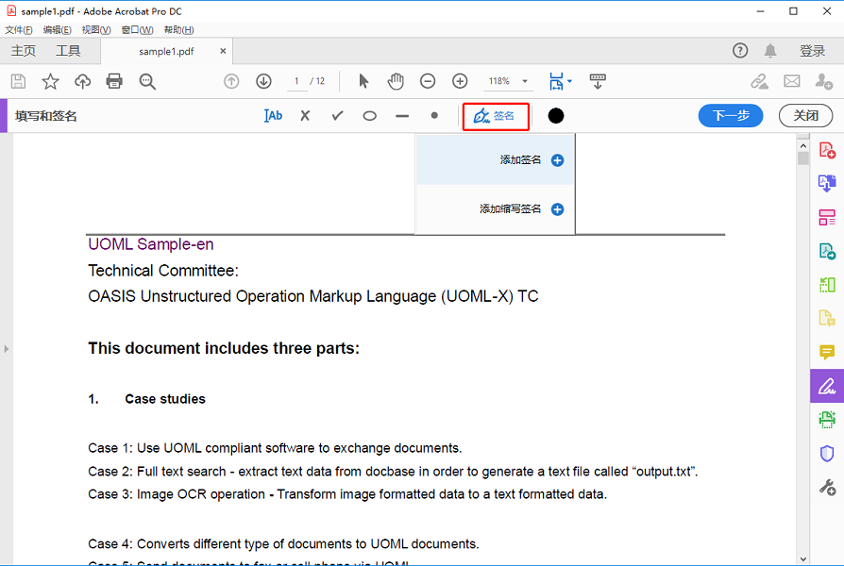Expand the 118% zoom level dropdown
844x566 pixels.
[525, 82]
